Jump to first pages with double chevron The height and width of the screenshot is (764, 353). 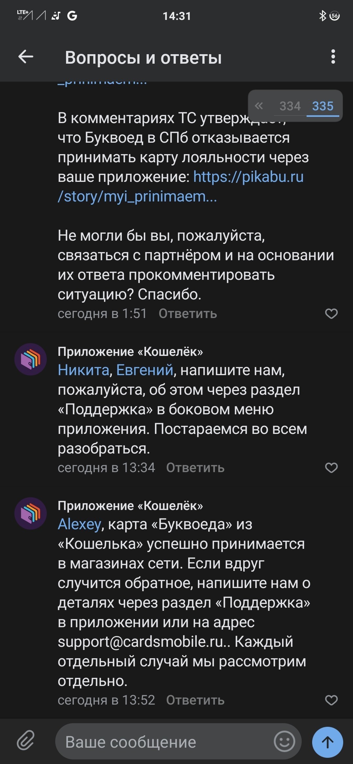point(259,106)
